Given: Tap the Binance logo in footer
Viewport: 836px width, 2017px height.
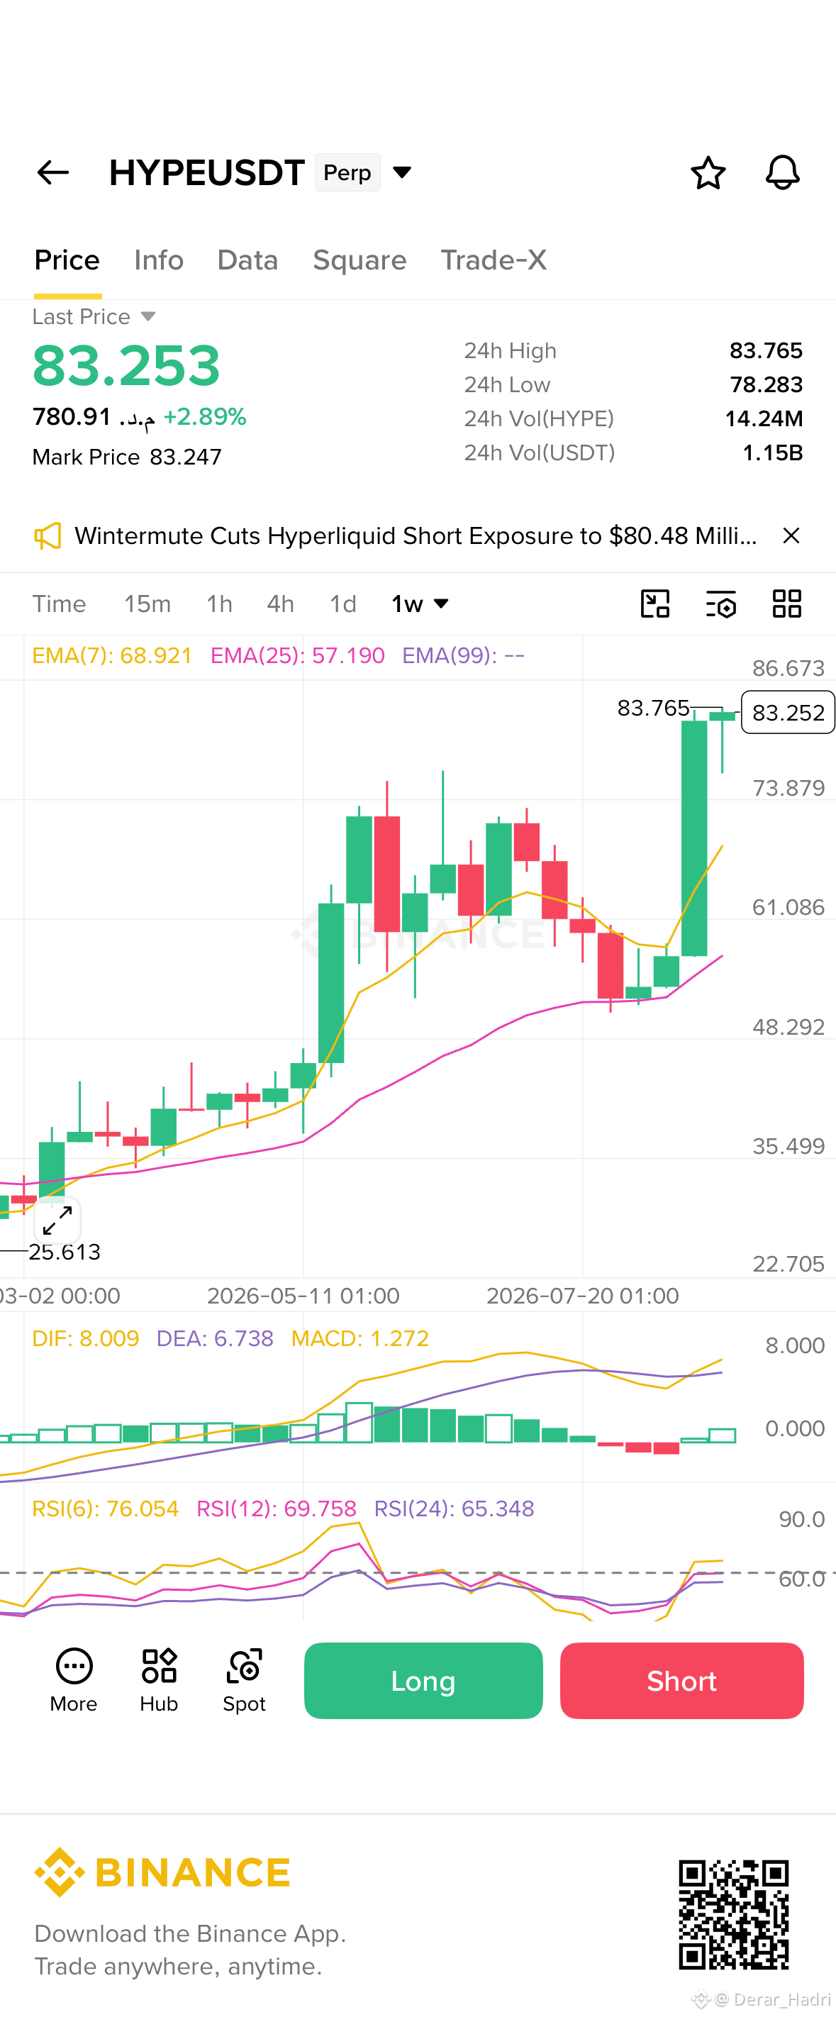Looking at the screenshot, I should tap(163, 1872).
